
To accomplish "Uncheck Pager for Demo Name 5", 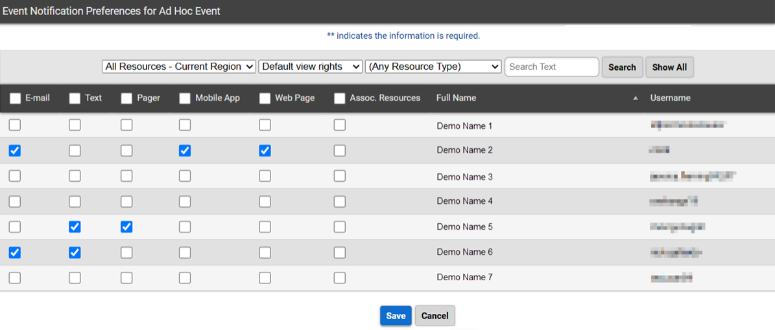I will pos(126,227).
